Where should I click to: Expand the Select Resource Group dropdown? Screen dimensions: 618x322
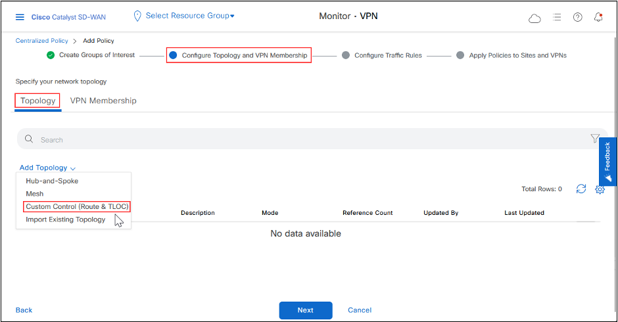[x=184, y=15]
